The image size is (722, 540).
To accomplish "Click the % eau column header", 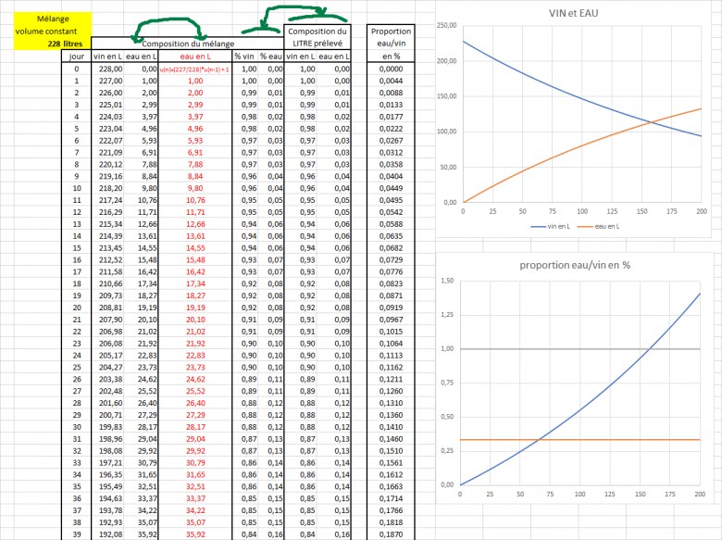I will [269, 57].
